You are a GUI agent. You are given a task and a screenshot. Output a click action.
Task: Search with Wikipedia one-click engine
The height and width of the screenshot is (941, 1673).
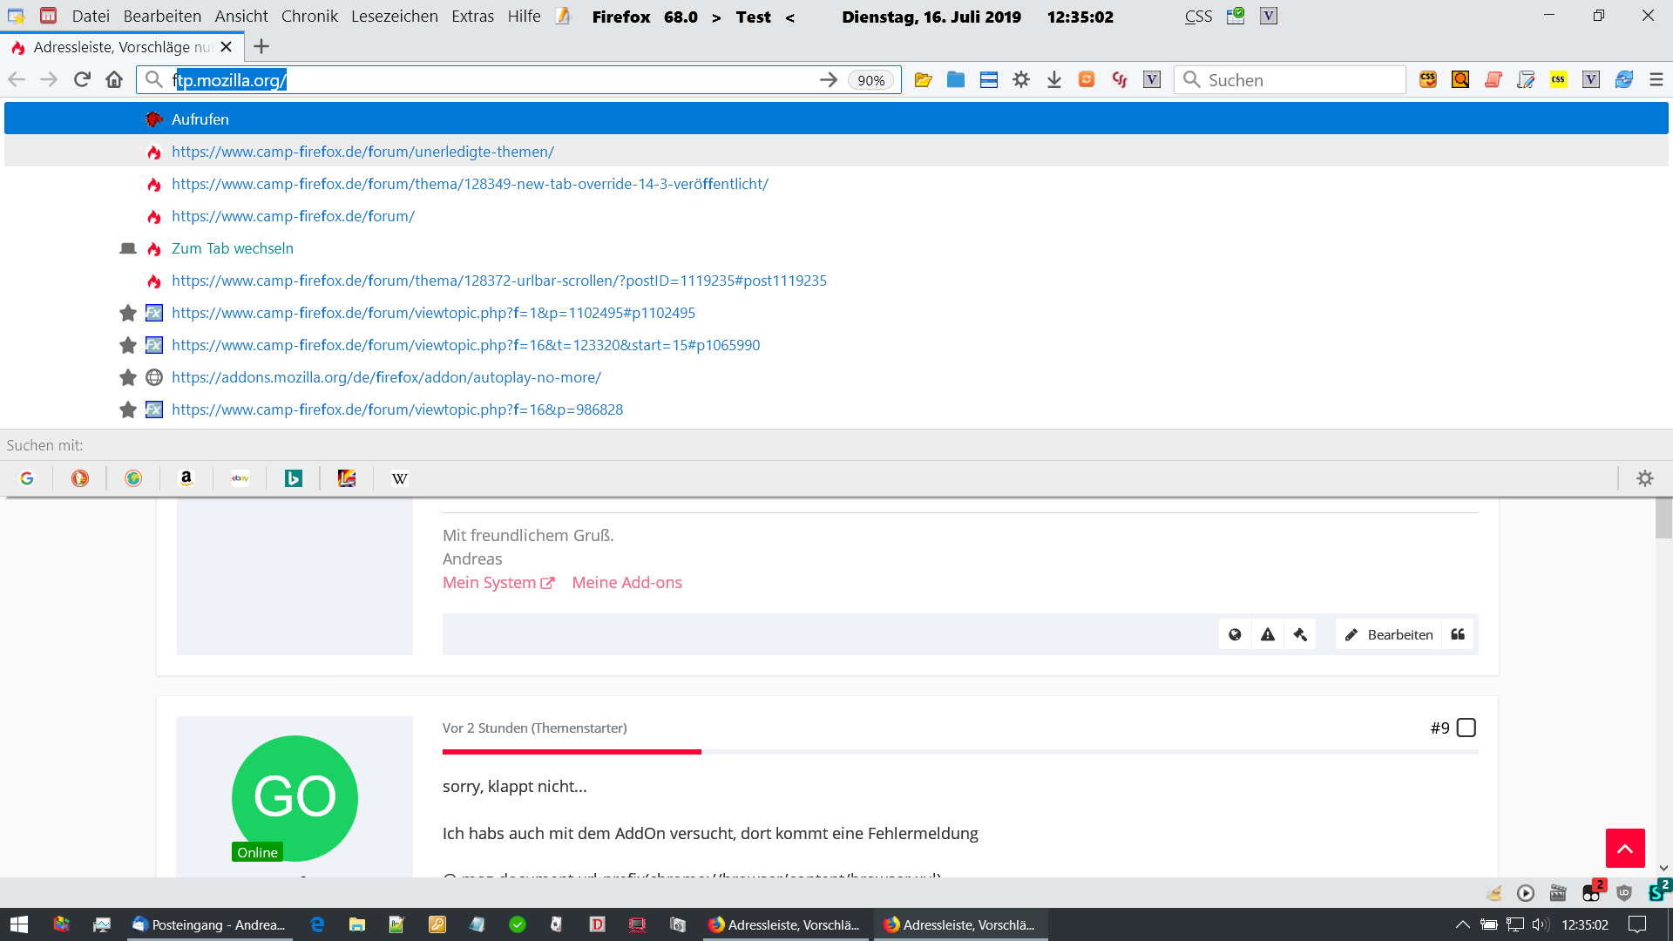[400, 478]
